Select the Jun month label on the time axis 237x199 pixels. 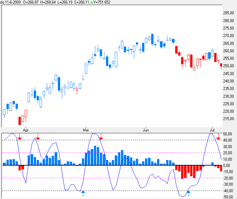(146, 130)
